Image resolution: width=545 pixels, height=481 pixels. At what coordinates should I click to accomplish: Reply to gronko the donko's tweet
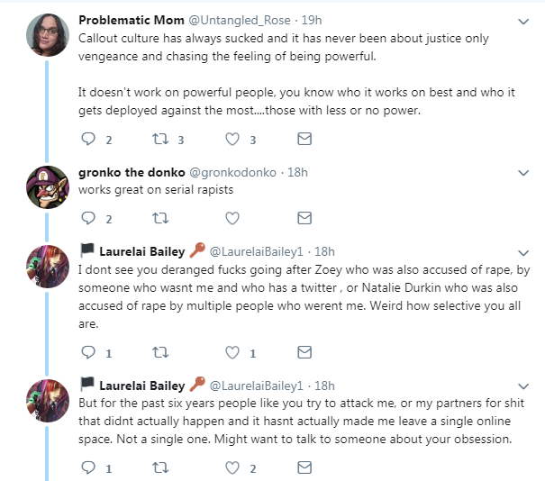(88, 218)
